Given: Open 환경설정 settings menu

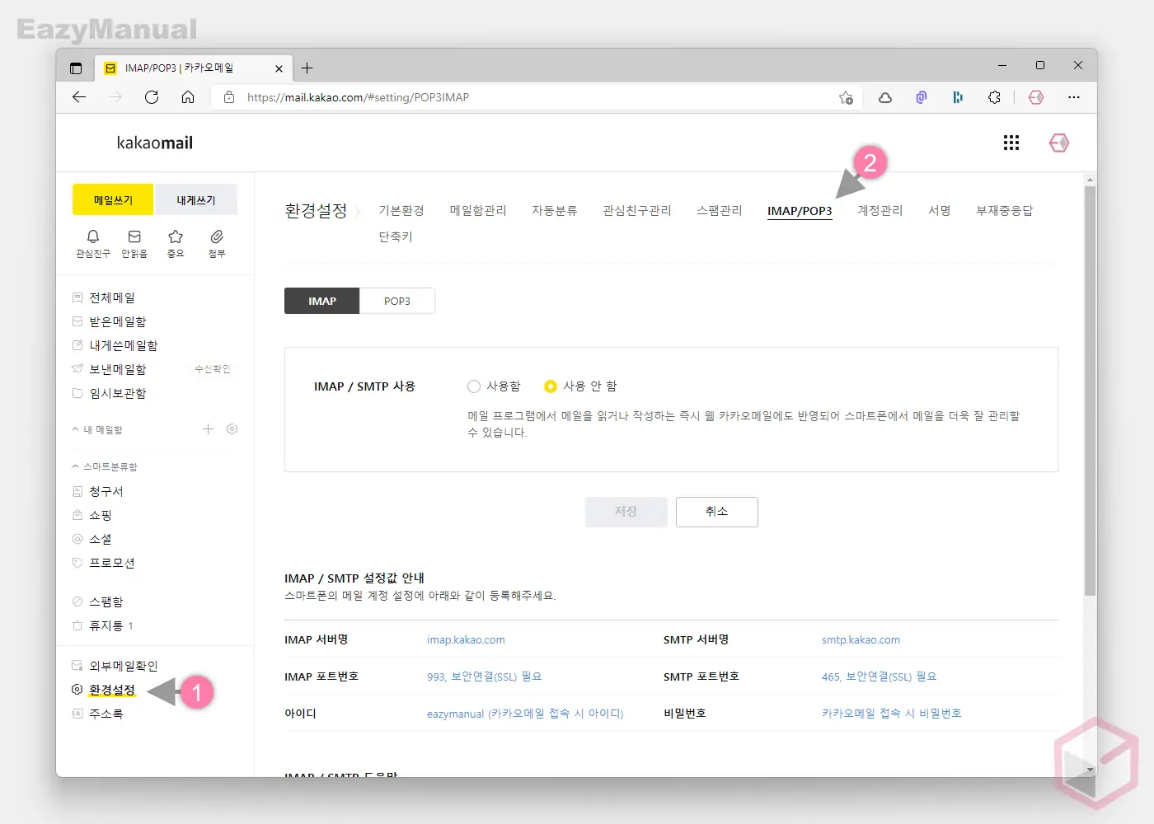Looking at the screenshot, I should click(112, 690).
